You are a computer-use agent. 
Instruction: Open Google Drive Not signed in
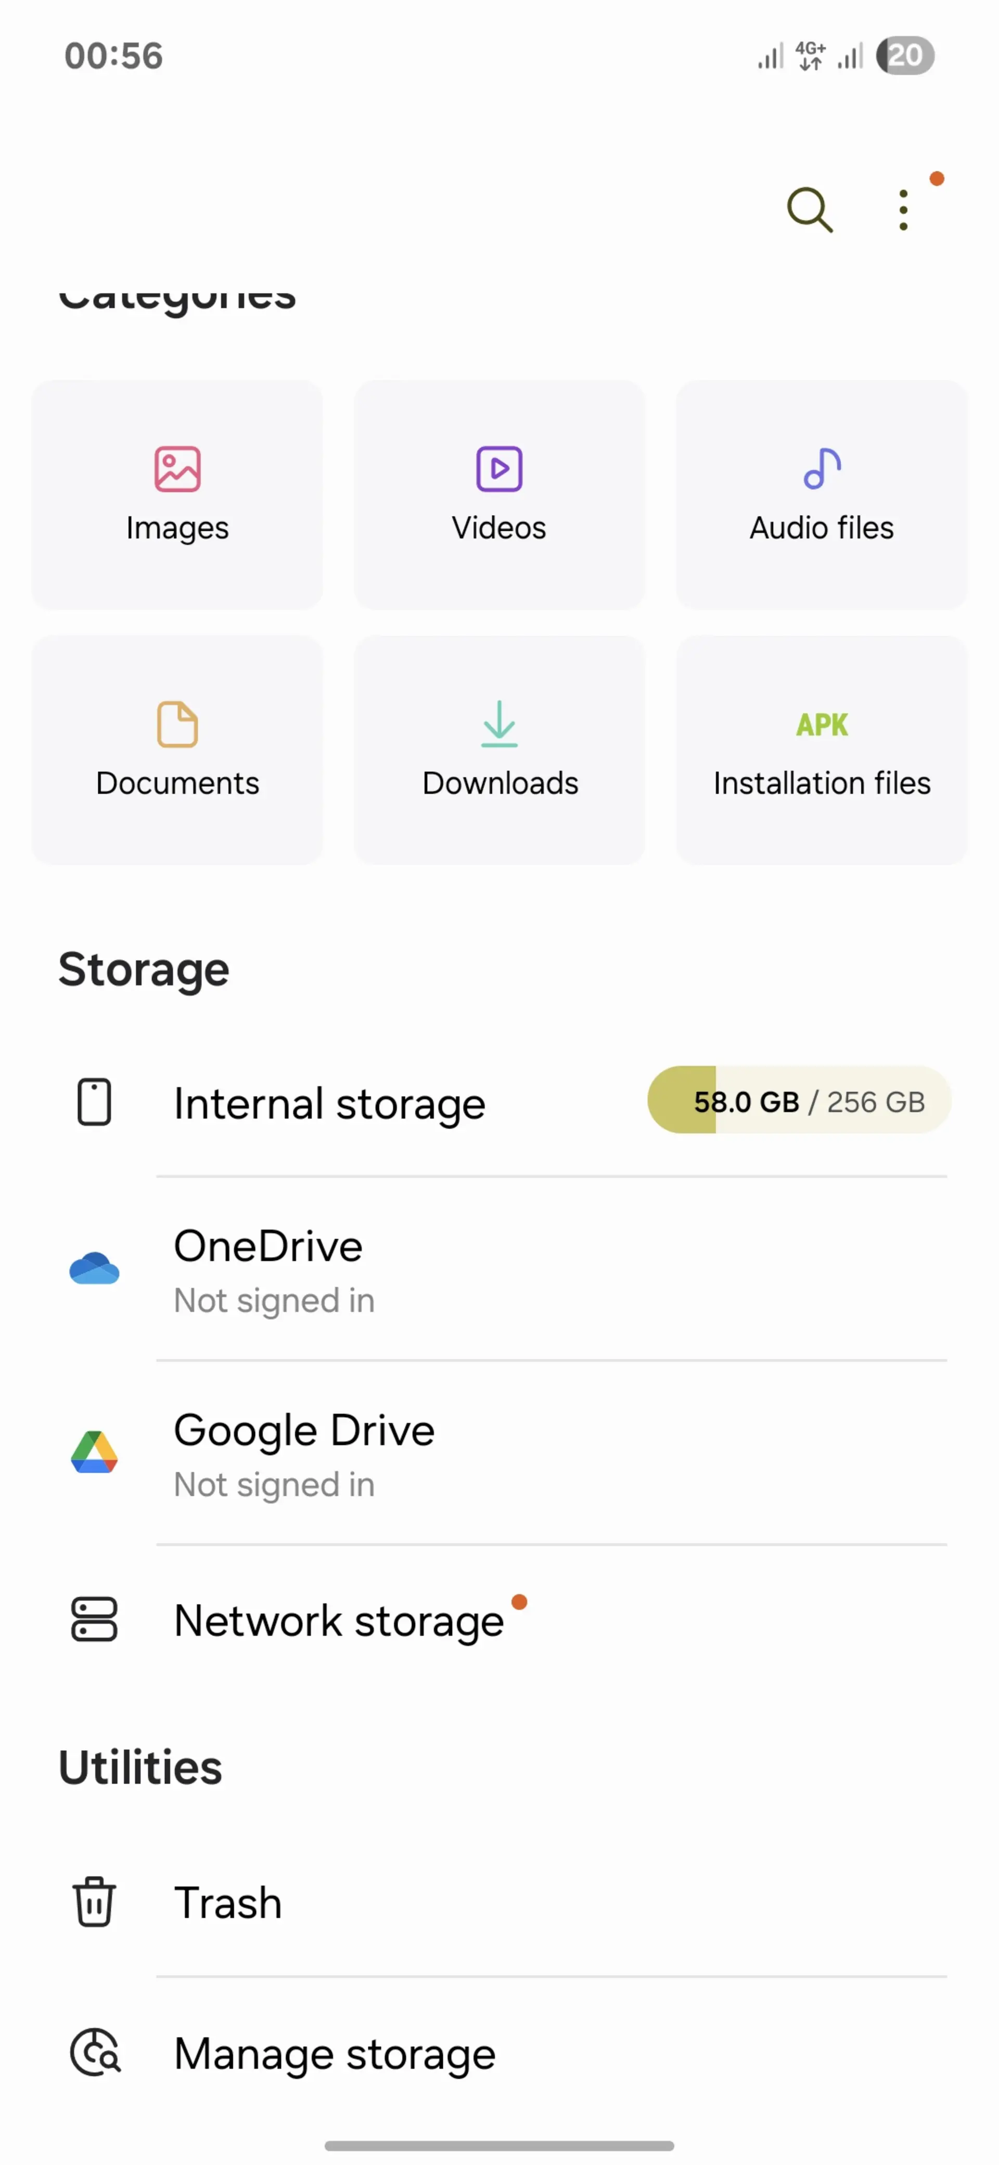[499, 1453]
